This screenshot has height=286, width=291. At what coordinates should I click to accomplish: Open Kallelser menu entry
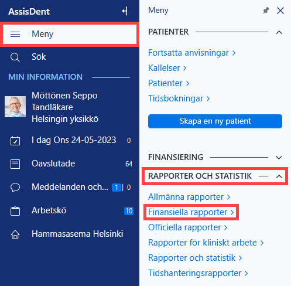167,68
